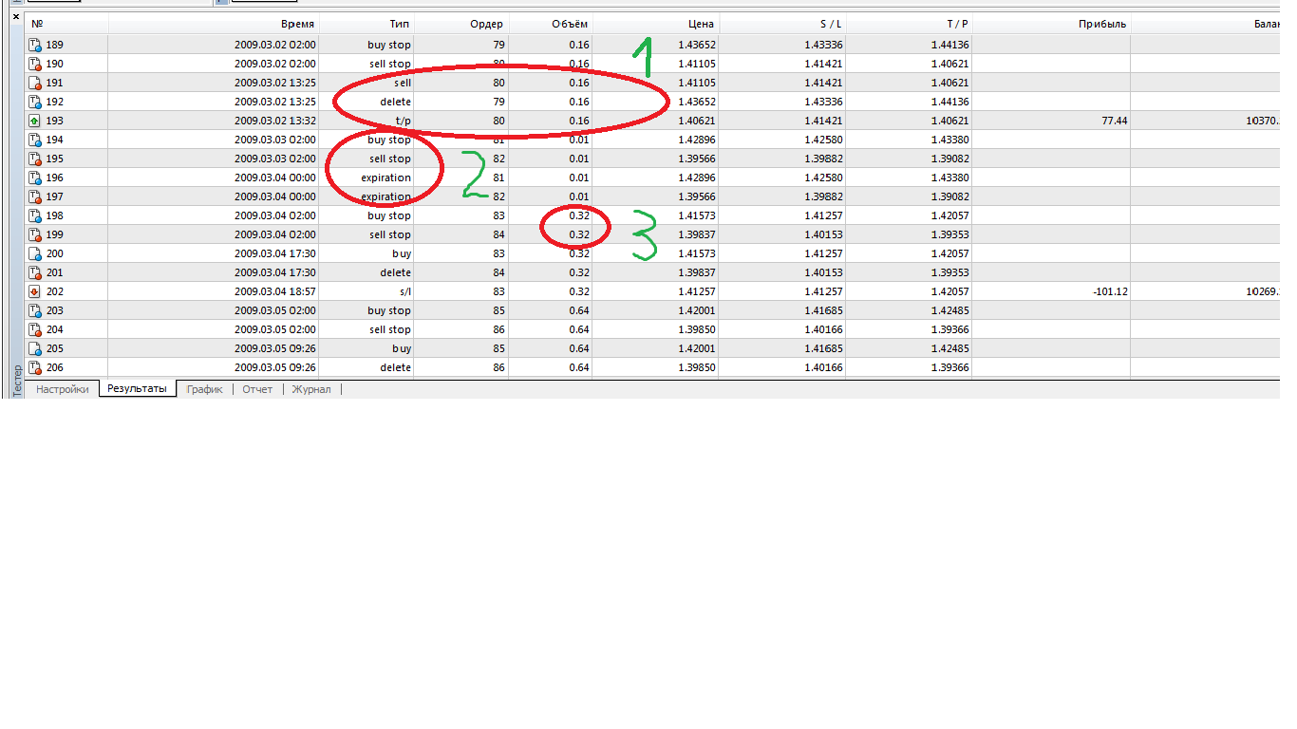Close the Tester panel with the x button

point(15,16)
